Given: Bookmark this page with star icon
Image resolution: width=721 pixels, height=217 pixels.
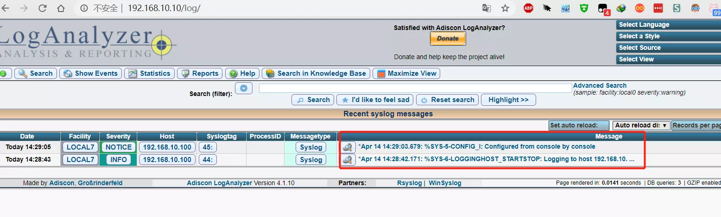Looking at the screenshot, I should pyautogui.click(x=505, y=8).
